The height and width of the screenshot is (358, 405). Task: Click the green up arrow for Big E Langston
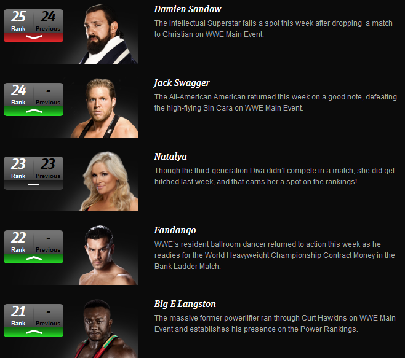tap(34, 332)
